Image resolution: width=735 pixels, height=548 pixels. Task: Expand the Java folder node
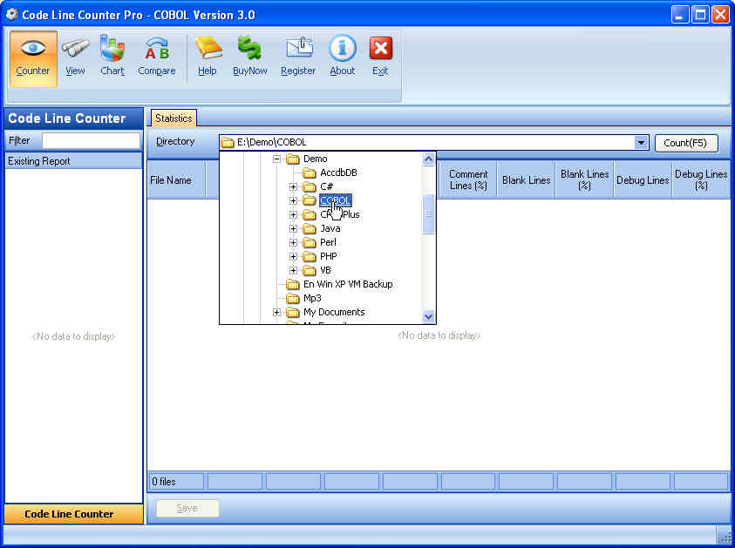tap(294, 229)
